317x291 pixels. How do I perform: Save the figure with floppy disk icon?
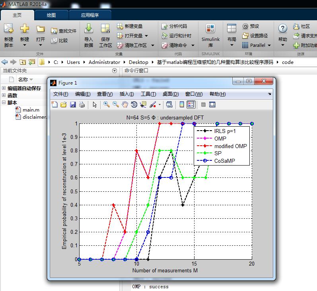(73, 104)
